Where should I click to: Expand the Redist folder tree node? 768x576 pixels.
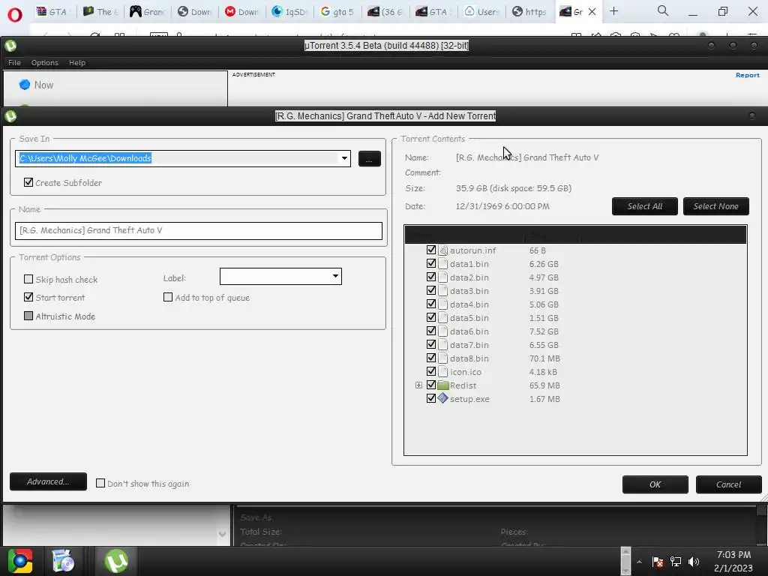pos(418,385)
